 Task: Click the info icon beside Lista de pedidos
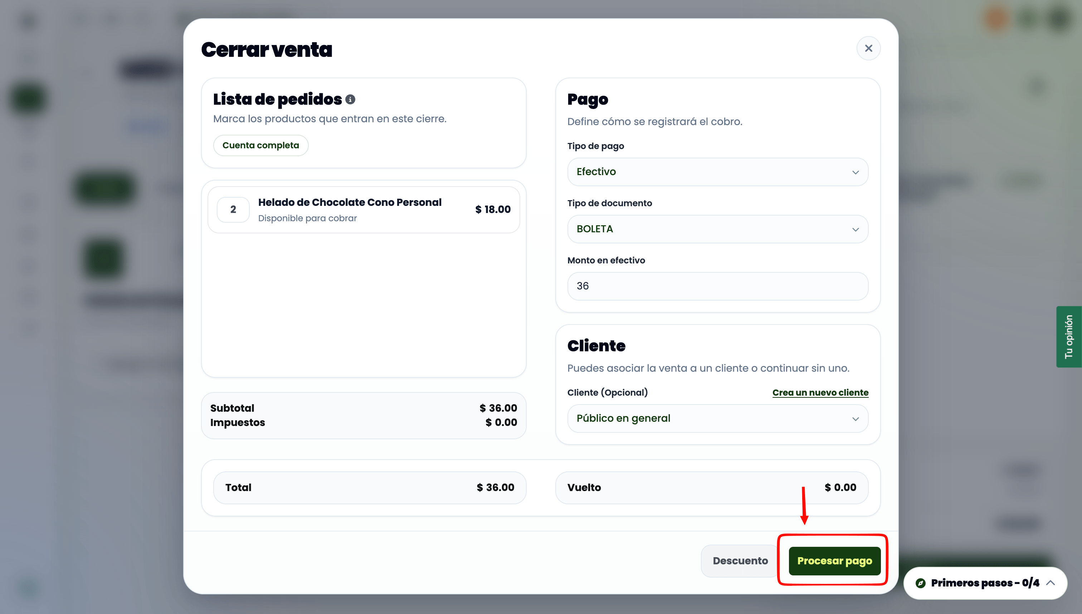click(x=350, y=99)
